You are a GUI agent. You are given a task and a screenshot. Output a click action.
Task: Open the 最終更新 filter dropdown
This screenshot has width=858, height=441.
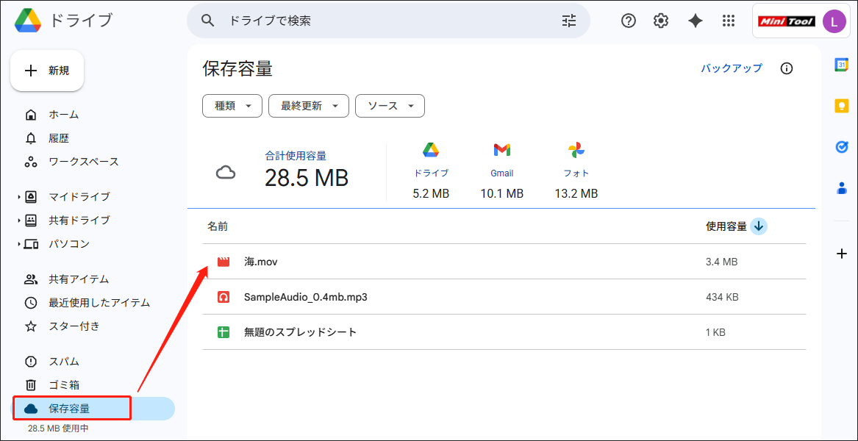(x=308, y=106)
